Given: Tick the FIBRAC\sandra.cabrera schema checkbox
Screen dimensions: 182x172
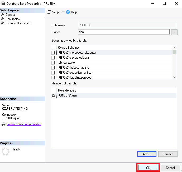Looking at the screenshot, I should (x=53, y=58).
